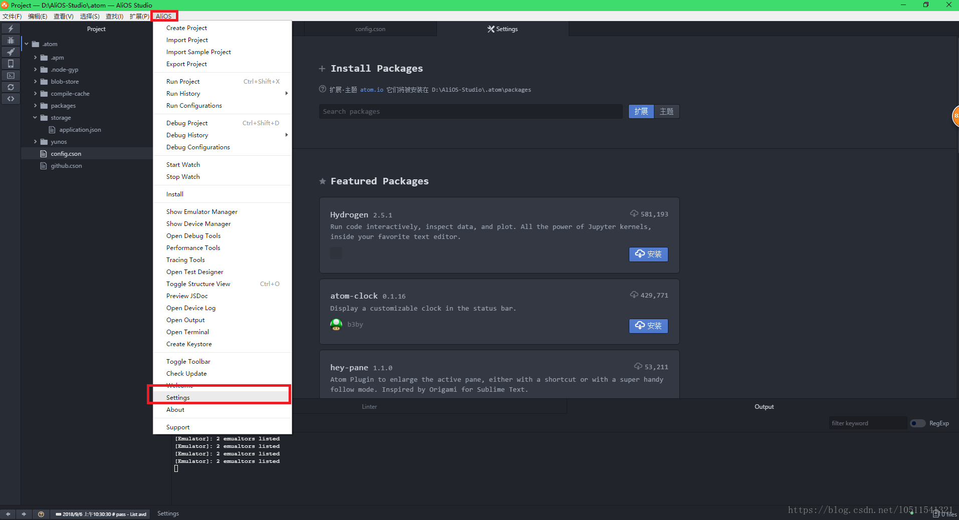Click the github.cson file icon in tree
The width and height of the screenshot is (959, 520).
[x=44, y=166]
